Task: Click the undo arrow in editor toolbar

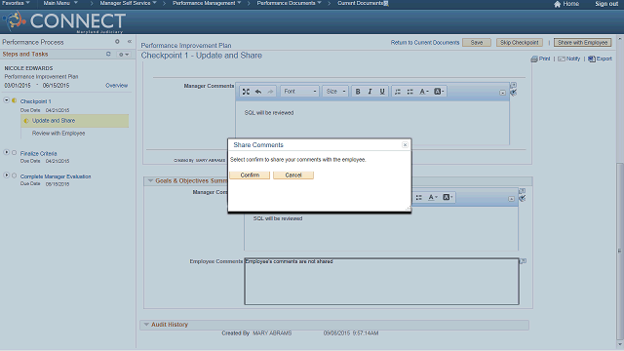Action: click(258, 92)
